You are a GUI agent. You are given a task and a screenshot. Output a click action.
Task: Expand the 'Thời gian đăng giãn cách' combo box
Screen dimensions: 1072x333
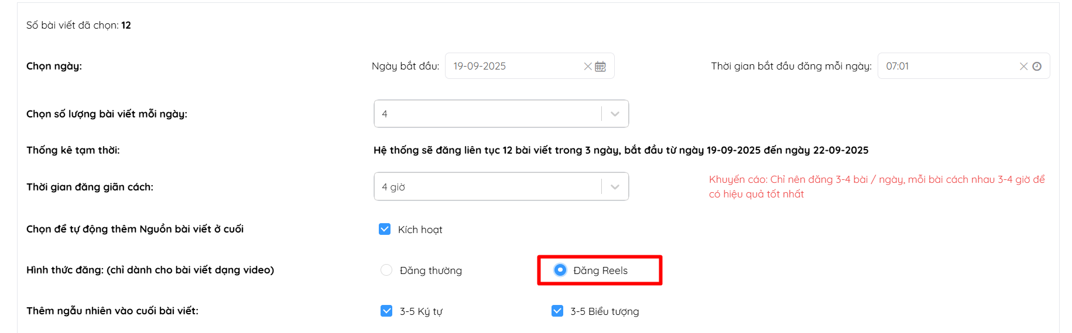click(x=486, y=187)
